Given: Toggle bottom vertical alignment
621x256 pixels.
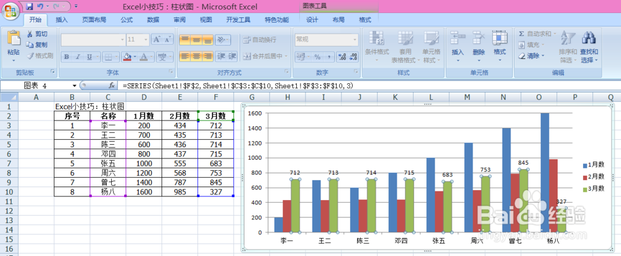Looking at the screenshot, I should point(208,40).
